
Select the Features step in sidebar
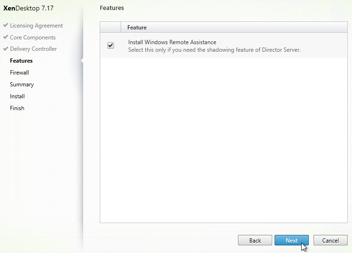pos(21,61)
